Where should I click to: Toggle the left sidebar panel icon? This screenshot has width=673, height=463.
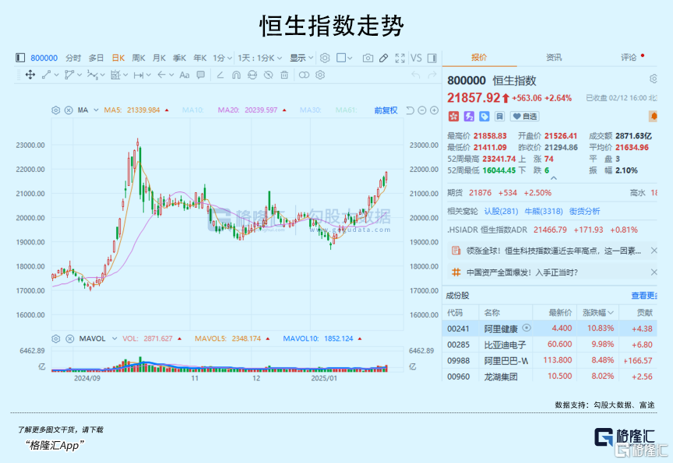click(20, 58)
